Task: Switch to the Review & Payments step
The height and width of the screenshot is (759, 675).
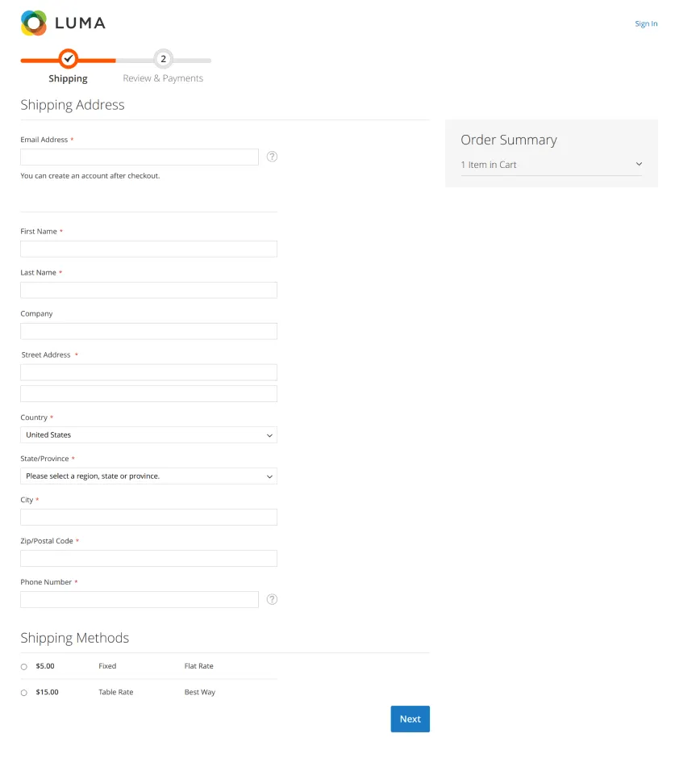Action: click(x=164, y=78)
